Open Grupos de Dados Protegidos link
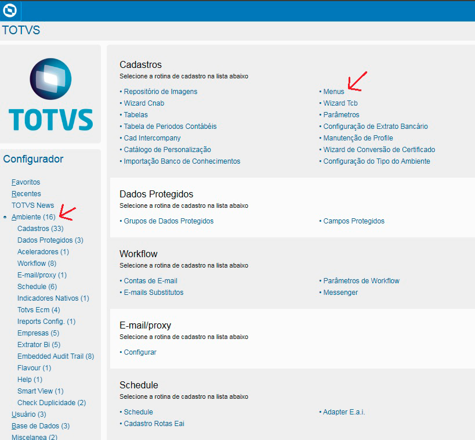Viewport: 475px width, 440px height. point(169,221)
